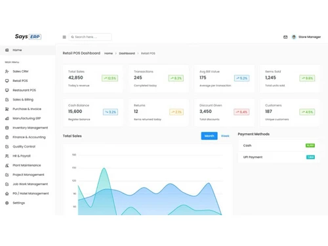Follow the Dashboard breadcrumb link
Screen dimensions: 328x246
(x=127, y=53)
